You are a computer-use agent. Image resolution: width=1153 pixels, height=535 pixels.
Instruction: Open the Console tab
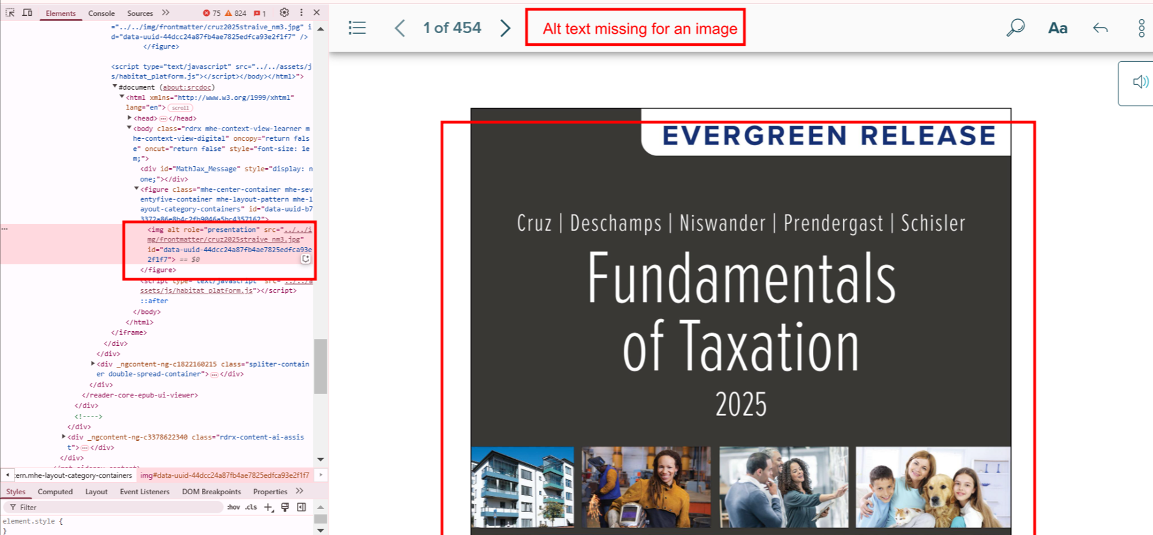tap(101, 13)
